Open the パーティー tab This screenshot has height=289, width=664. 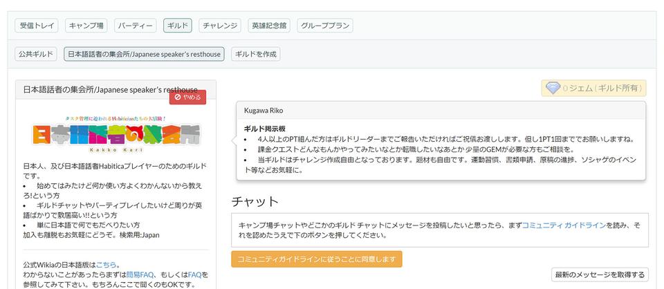[x=135, y=26]
